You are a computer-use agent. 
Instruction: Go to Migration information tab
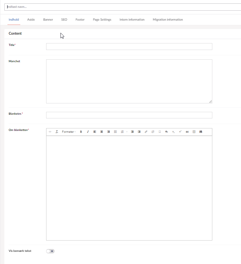[x=168, y=20]
